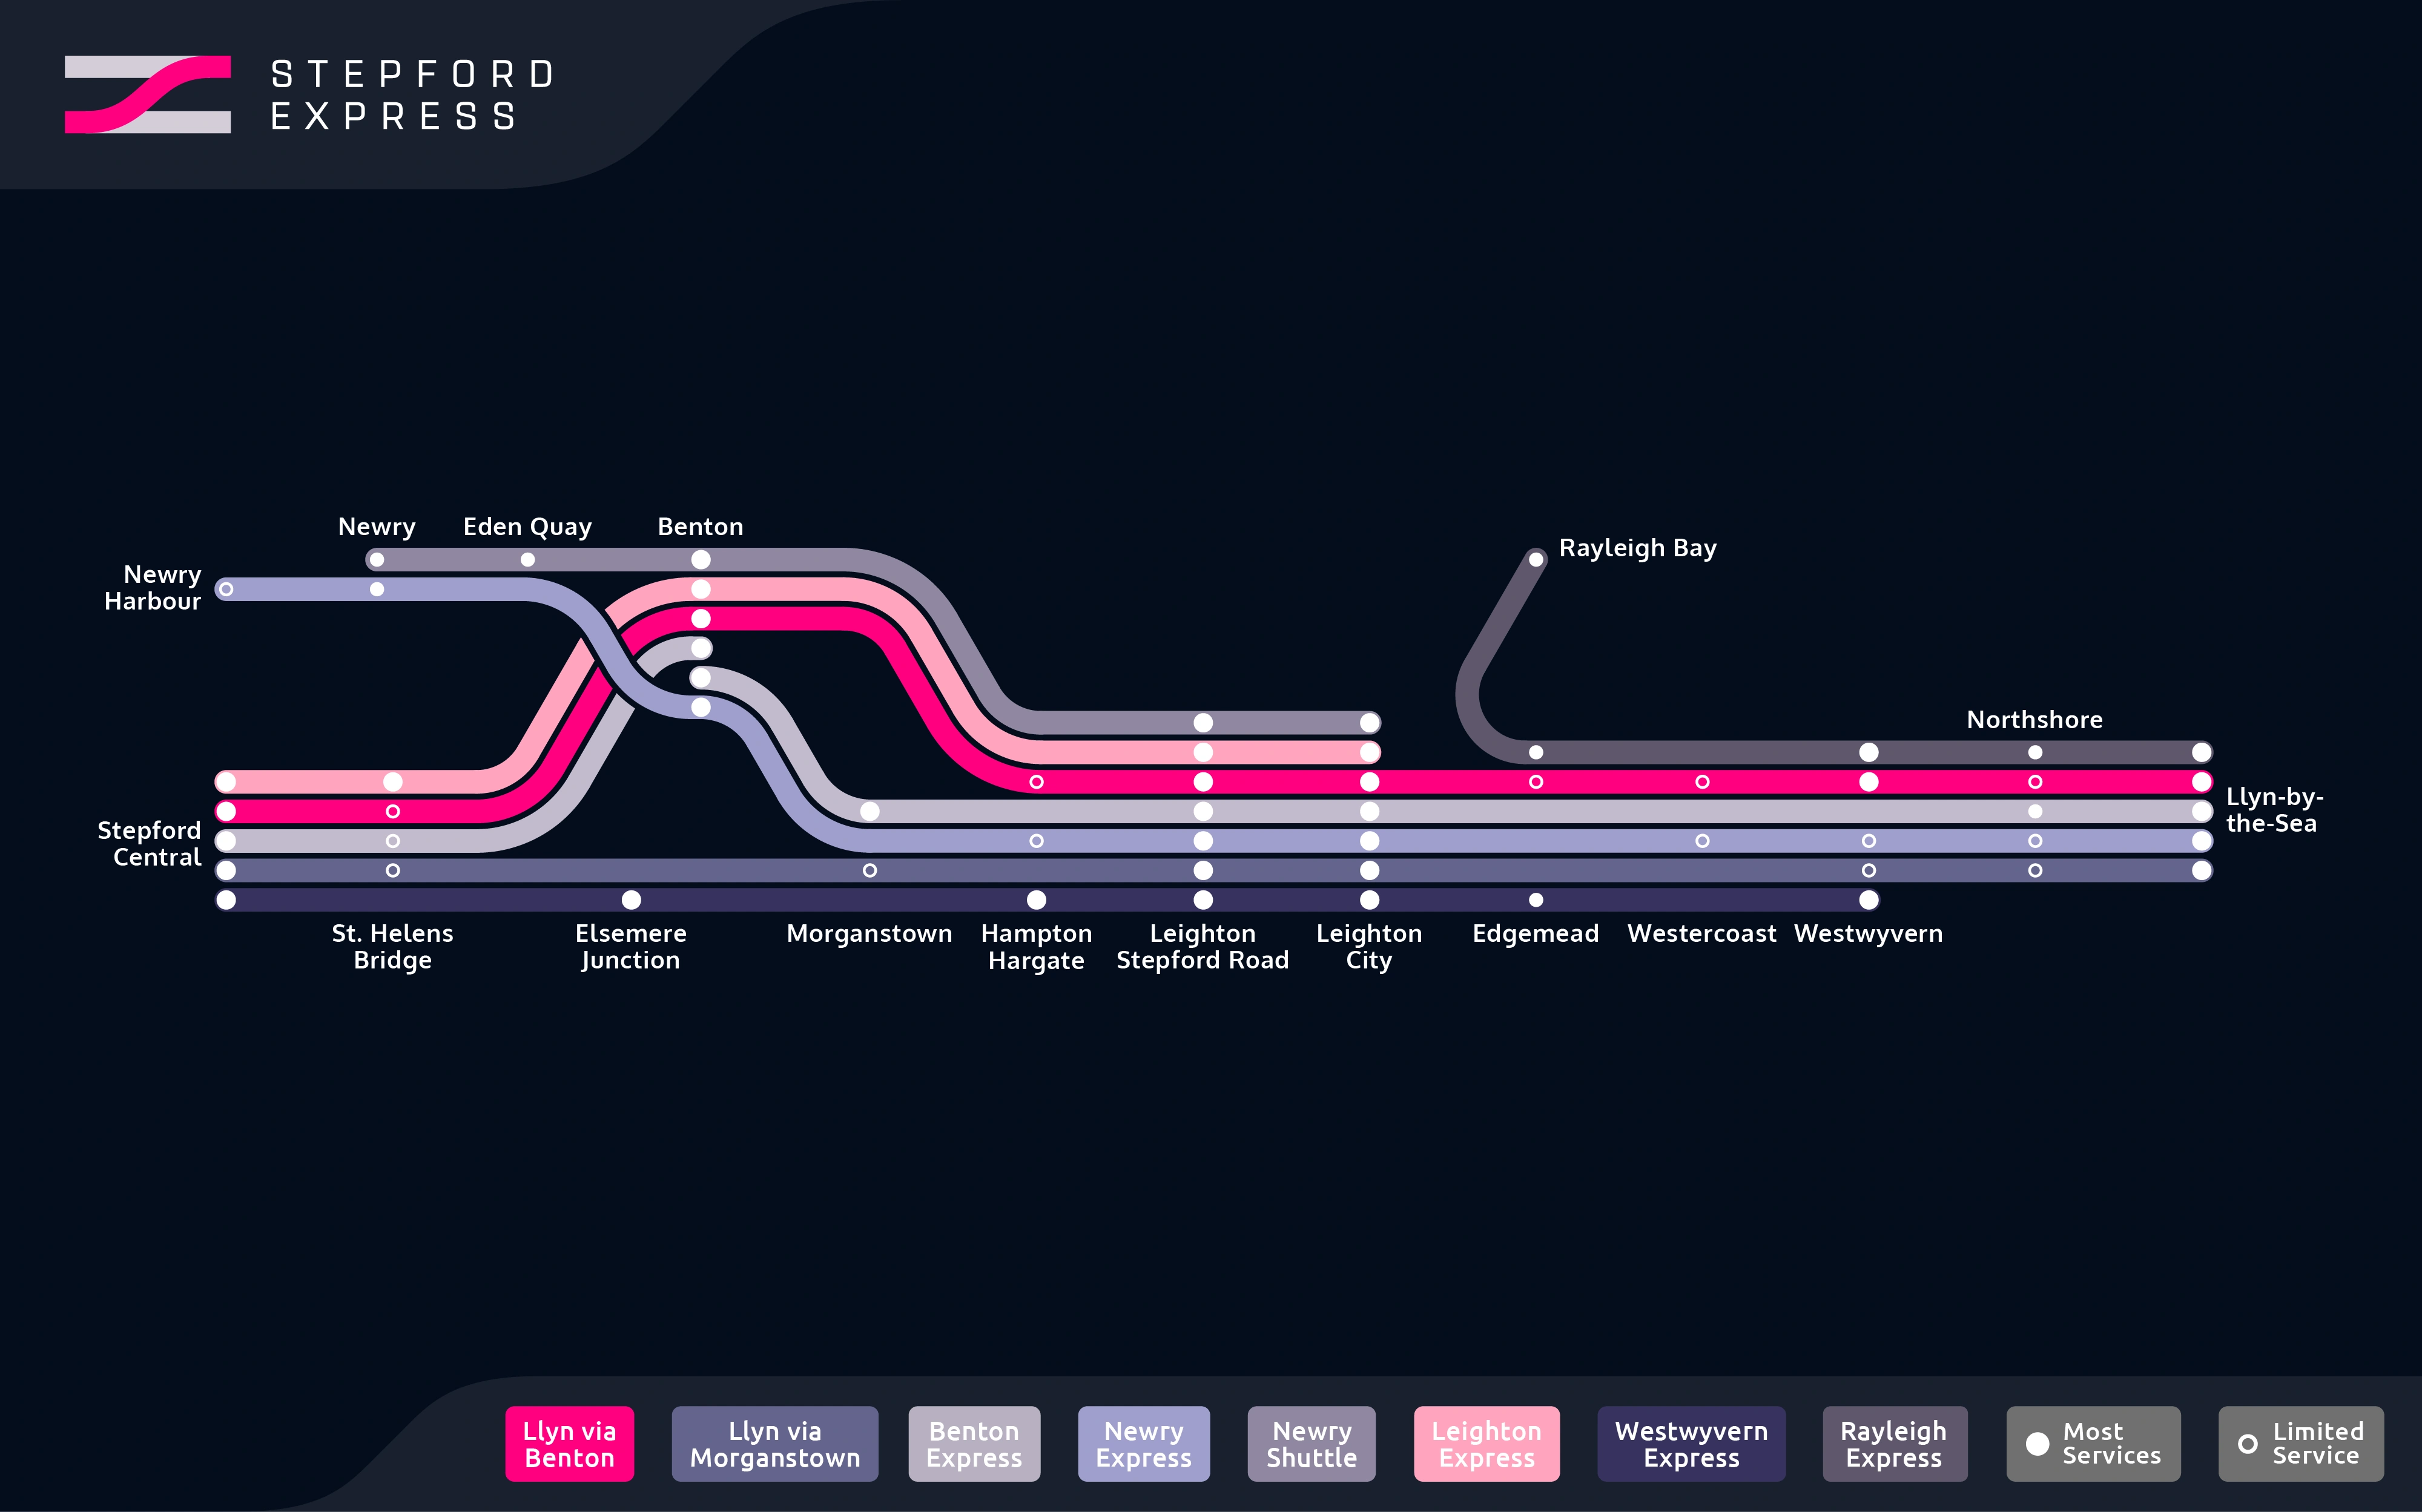Viewport: 2422px width, 1512px height.
Task: Click the Elsemere Junction station dot
Action: click(632, 900)
